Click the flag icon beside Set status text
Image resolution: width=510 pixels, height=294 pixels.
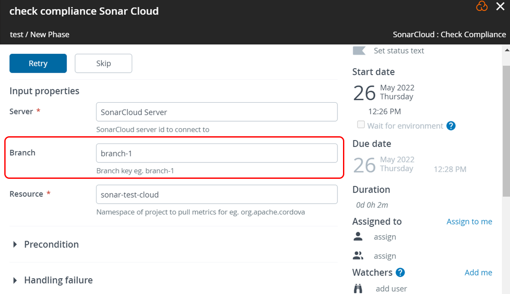359,51
